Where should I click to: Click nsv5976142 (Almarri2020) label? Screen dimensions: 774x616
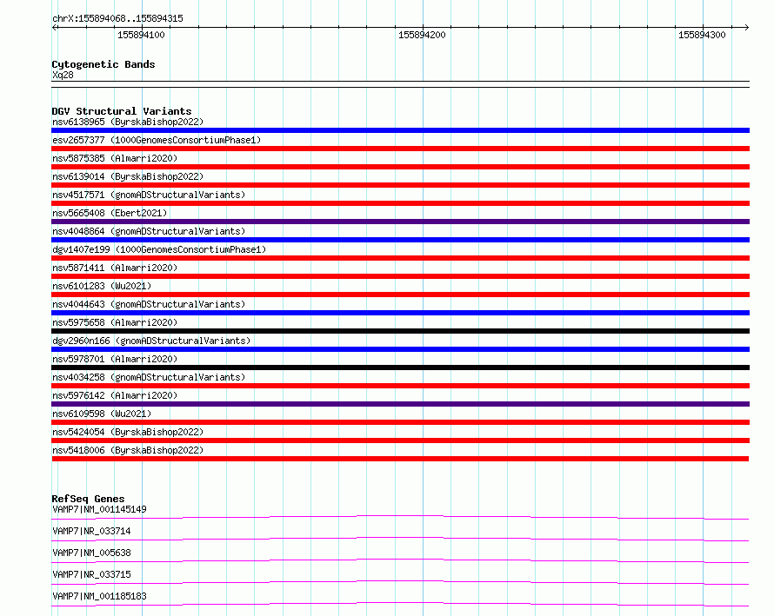tap(115, 395)
